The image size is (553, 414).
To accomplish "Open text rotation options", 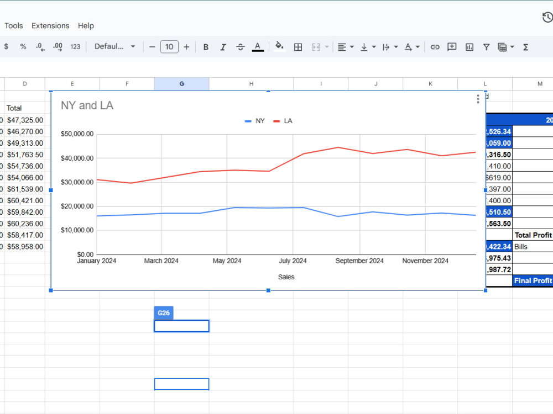I will click(411, 47).
